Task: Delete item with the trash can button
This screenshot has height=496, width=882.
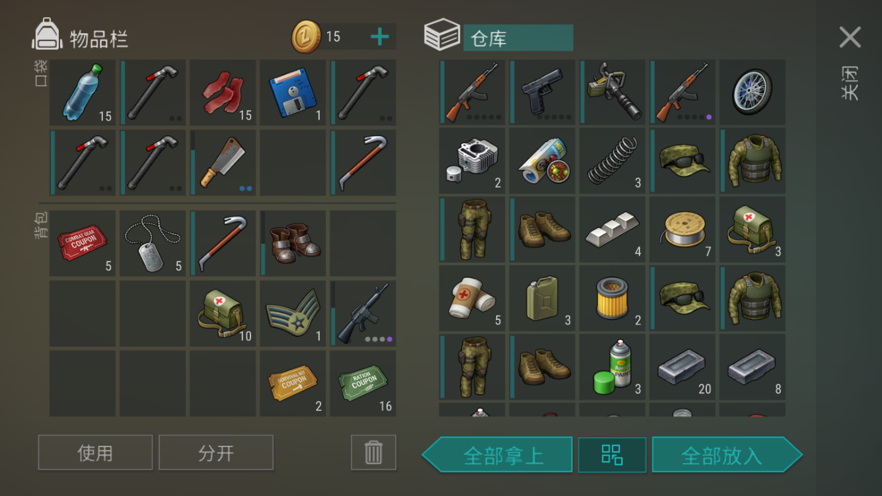Action: pos(373,452)
